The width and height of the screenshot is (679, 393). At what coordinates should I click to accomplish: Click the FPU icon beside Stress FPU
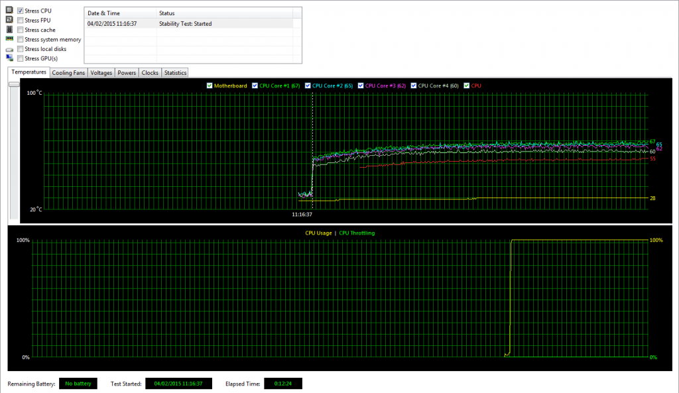9,20
